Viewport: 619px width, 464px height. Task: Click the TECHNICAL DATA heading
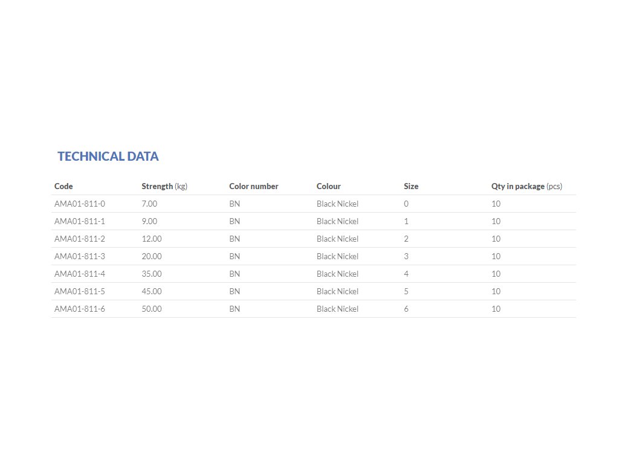point(108,156)
